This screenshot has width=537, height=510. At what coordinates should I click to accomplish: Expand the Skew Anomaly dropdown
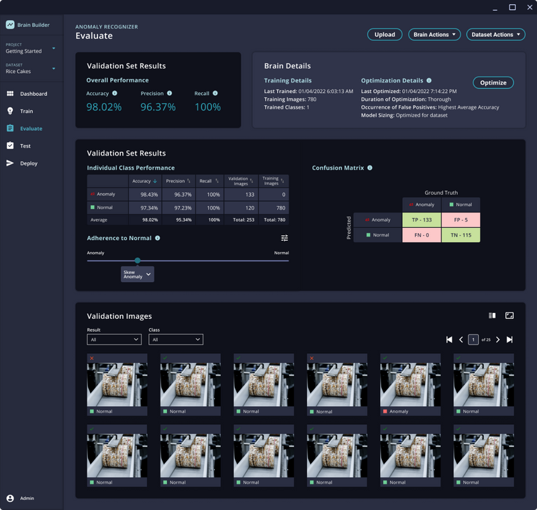138,274
